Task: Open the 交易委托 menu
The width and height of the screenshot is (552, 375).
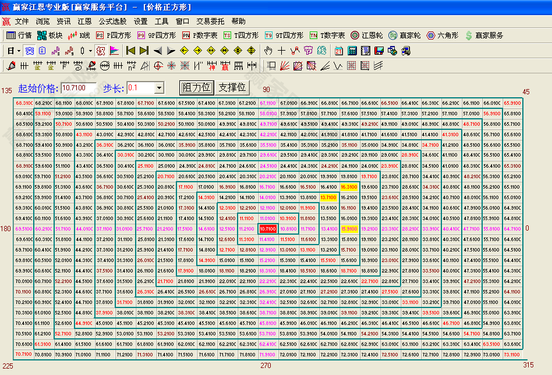Action: tap(210, 21)
